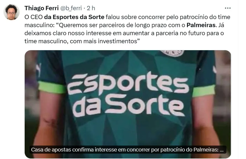Click the Palmeiras crest on the shirt
This screenshot has height=159, width=246.
tap(172, 53)
